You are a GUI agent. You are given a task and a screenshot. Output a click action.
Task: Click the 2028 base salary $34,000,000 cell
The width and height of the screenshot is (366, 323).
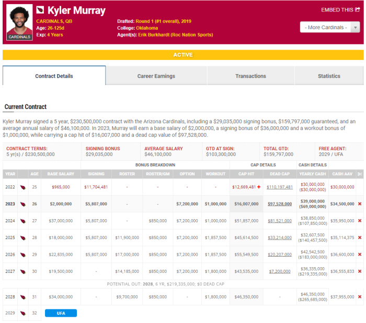pos(61,297)
